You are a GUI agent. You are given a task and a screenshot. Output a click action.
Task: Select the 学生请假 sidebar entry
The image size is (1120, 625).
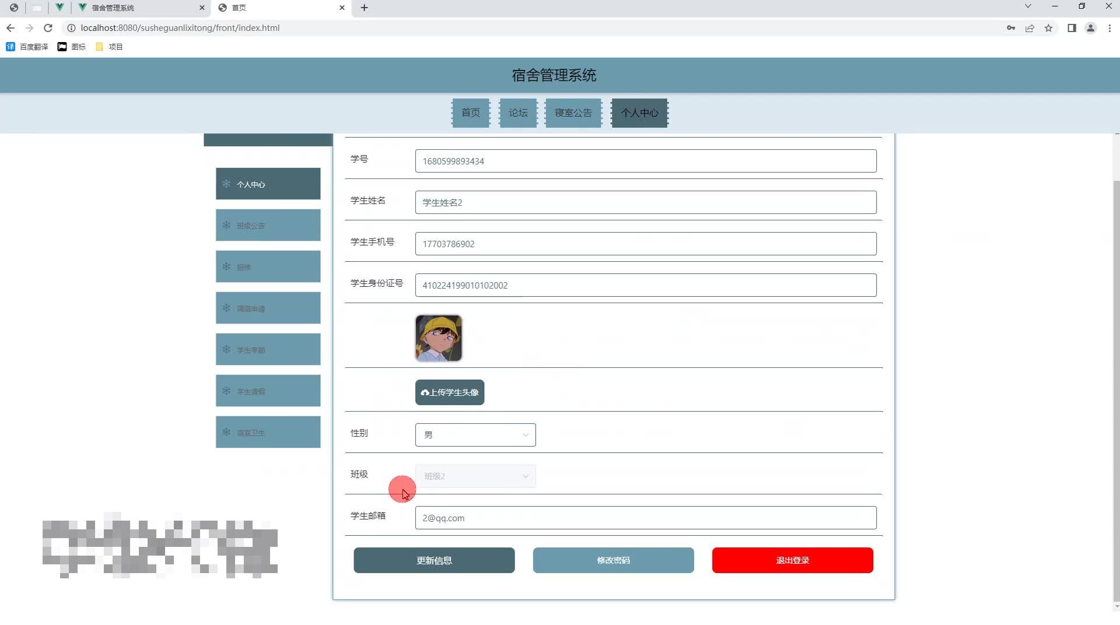268,391
